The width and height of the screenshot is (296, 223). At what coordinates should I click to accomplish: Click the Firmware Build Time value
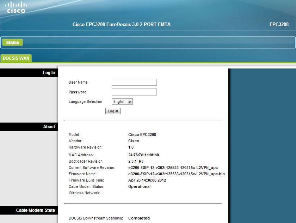coord(147,180)
